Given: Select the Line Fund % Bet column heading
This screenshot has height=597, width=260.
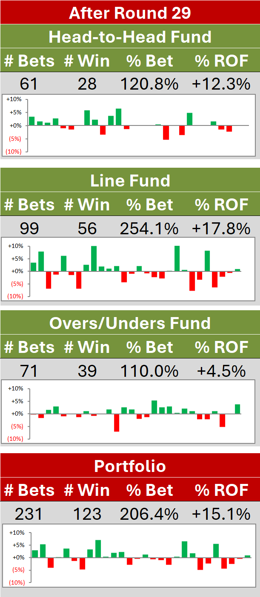Looking at the screenshot, I should [150, 205].
